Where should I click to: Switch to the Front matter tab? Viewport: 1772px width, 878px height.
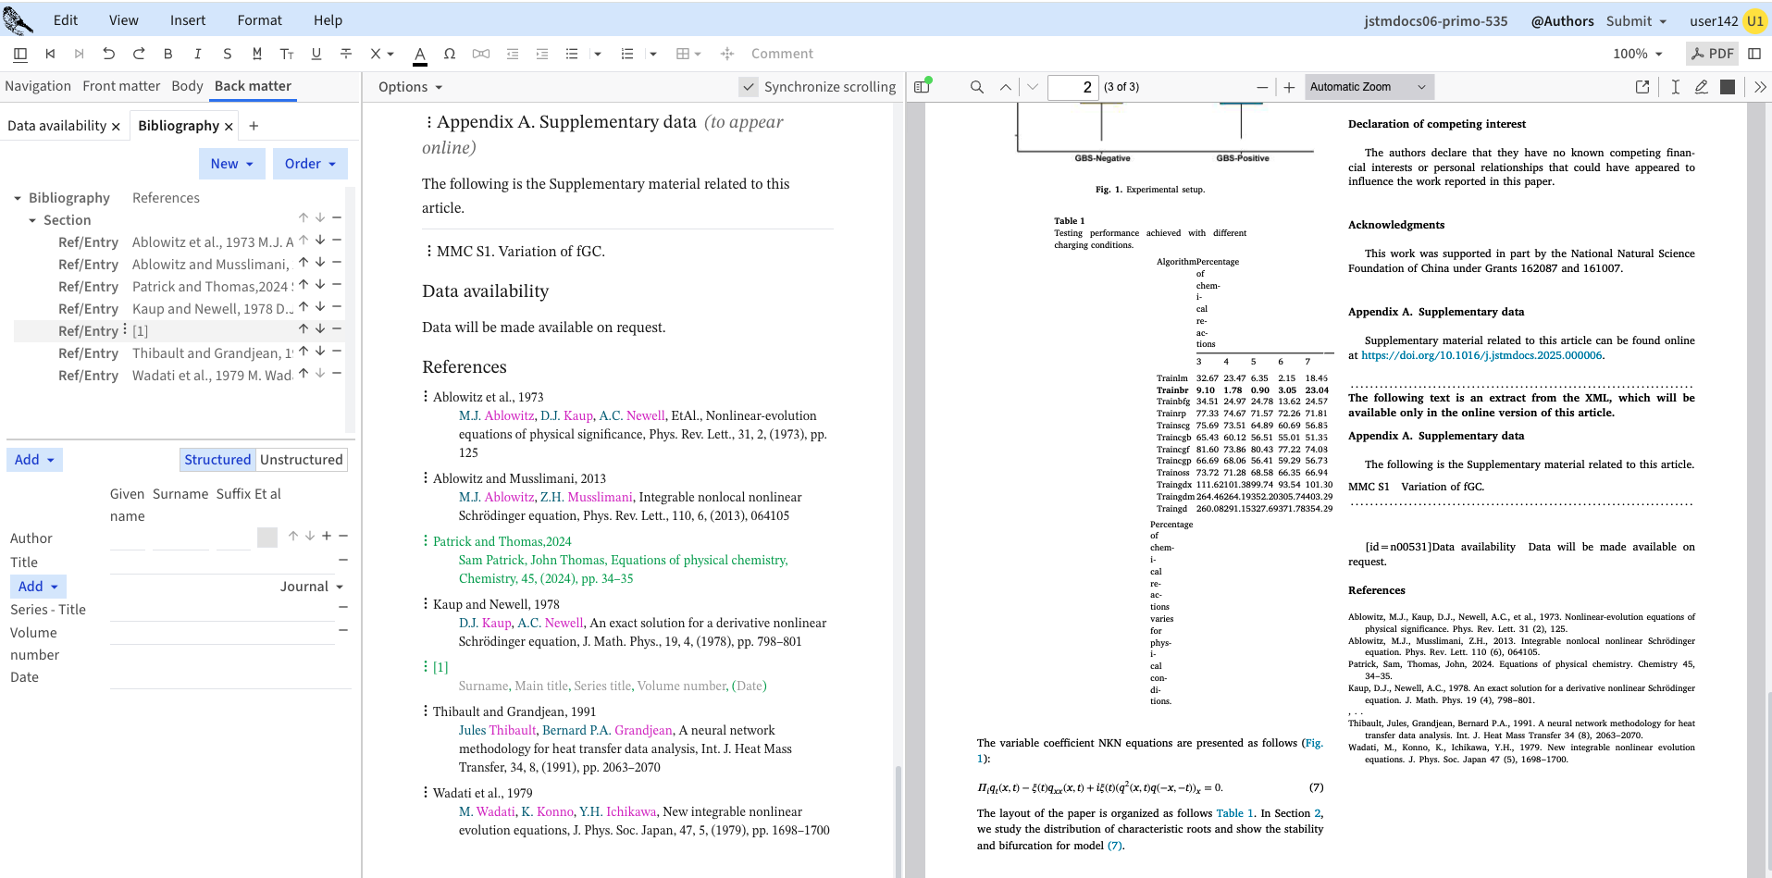[x=121, y=86]
